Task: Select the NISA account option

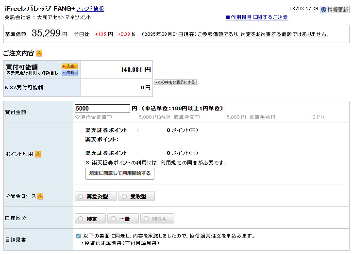Action: pyautogui.click(x=156, y=219)
